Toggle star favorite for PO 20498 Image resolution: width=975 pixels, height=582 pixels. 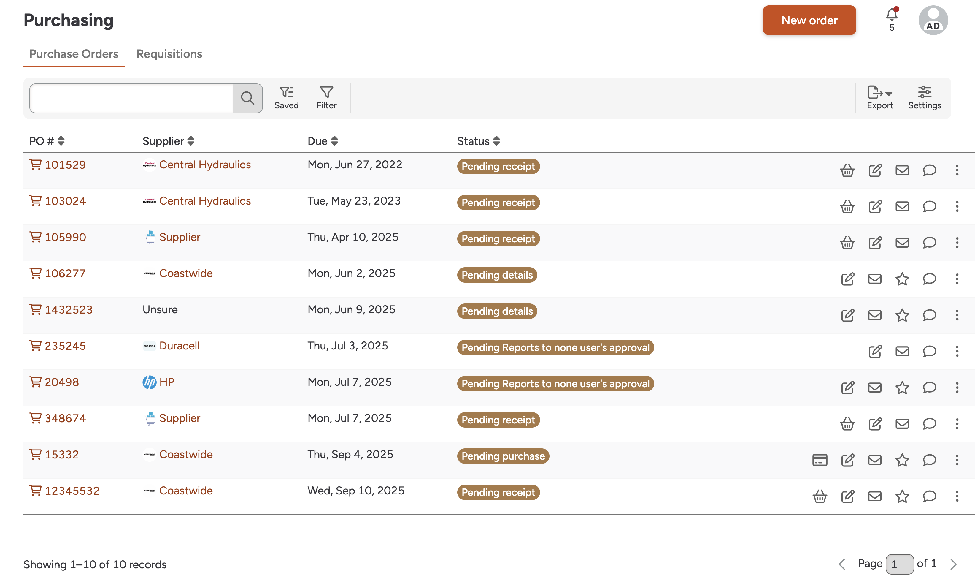click(x=902, y=388)
